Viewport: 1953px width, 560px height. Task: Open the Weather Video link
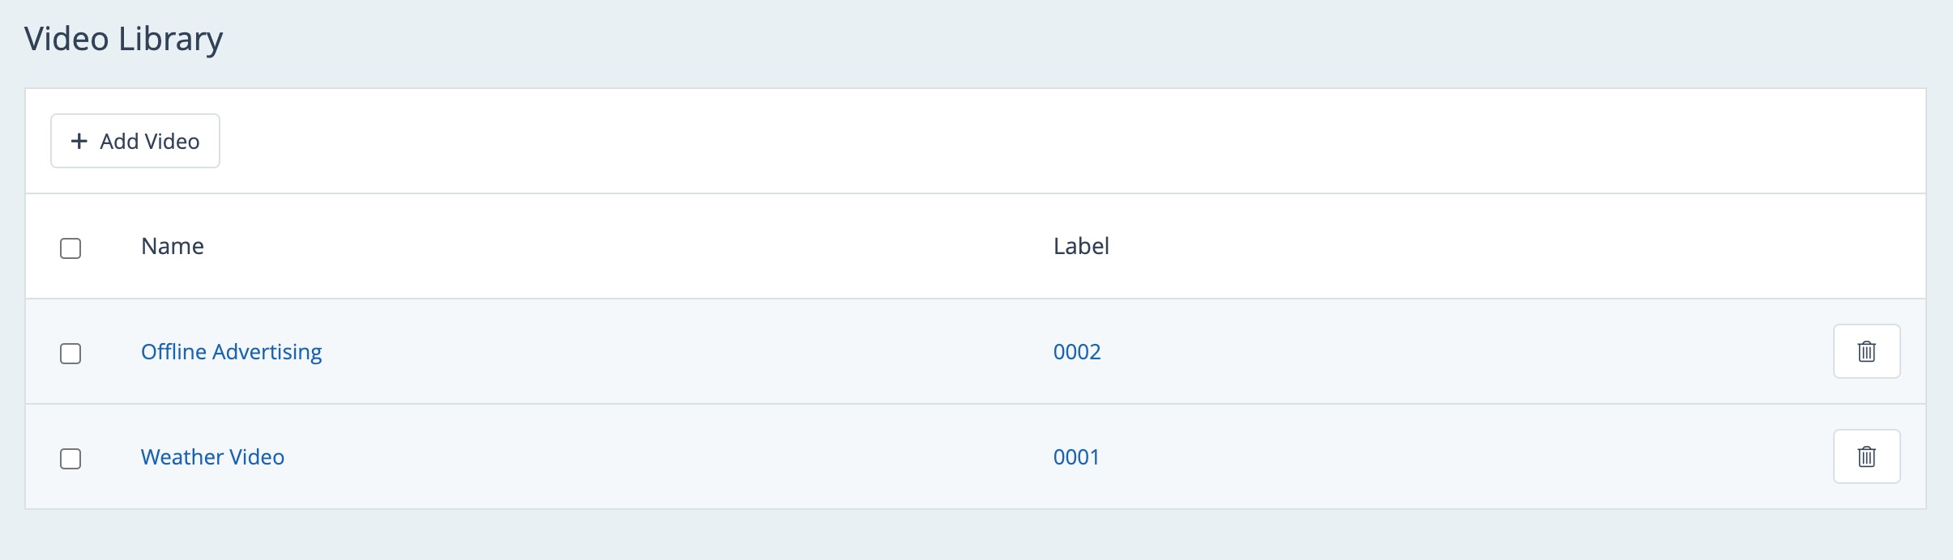click(212, 457)
